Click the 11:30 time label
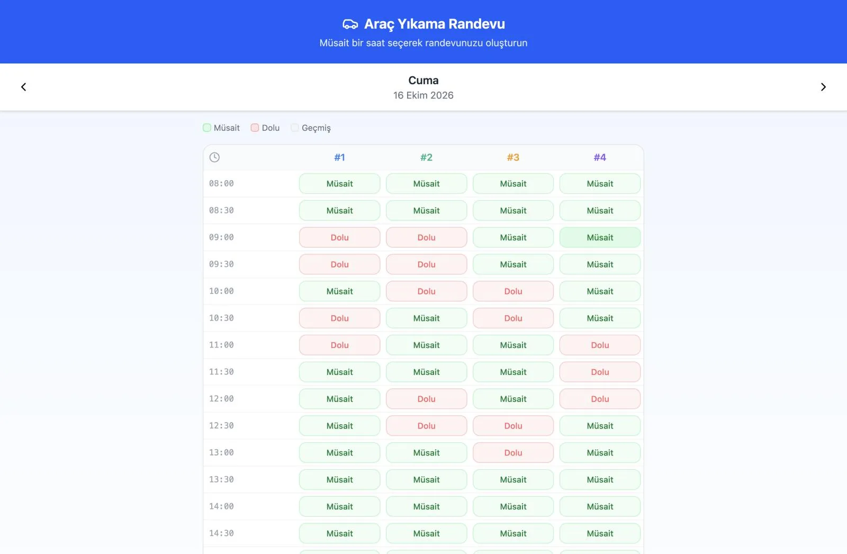The image size is (847, 554). click(221, 372)
